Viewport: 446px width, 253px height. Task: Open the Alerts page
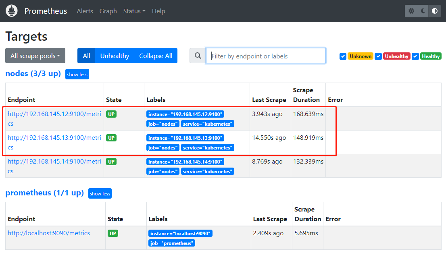point(85,11)
